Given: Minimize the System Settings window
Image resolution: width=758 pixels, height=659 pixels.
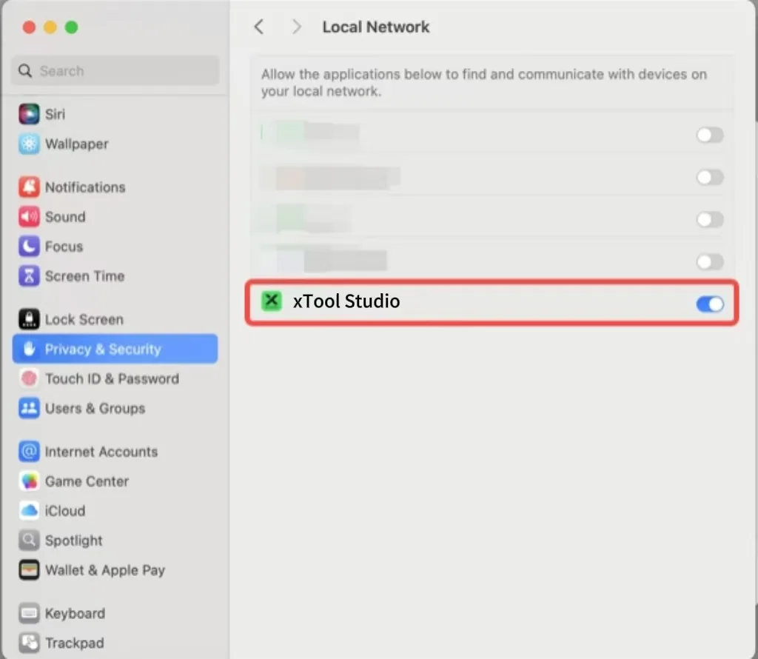Looking at the screenshot, I should [x=50, y=27].
